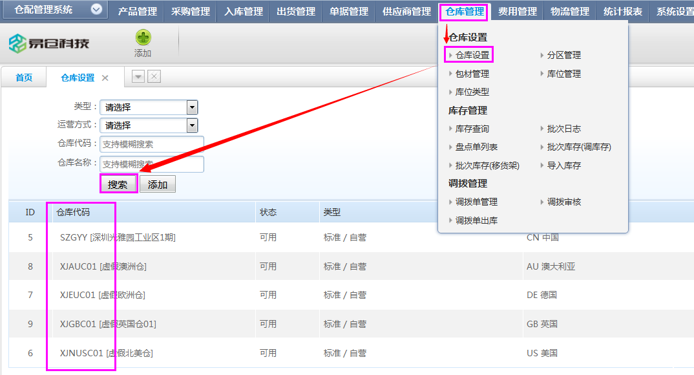Click the 添加 button next to 搜索
Image resolution: width=694 pixels, height=375 pixels.
coord(157,184)
